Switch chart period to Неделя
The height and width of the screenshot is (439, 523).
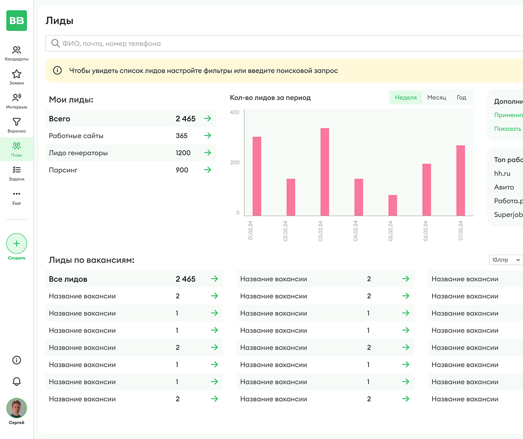coord(406,97)
